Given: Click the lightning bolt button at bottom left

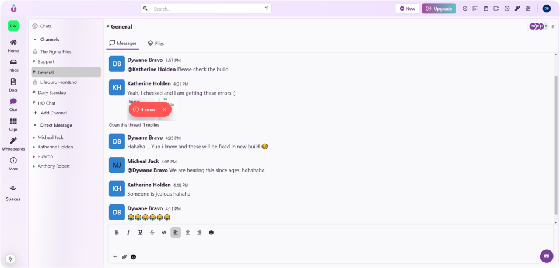Looking at the screenshot, I should (10, 259).
